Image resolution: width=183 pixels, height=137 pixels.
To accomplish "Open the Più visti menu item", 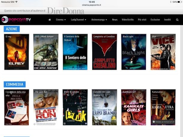I will 142,20.
